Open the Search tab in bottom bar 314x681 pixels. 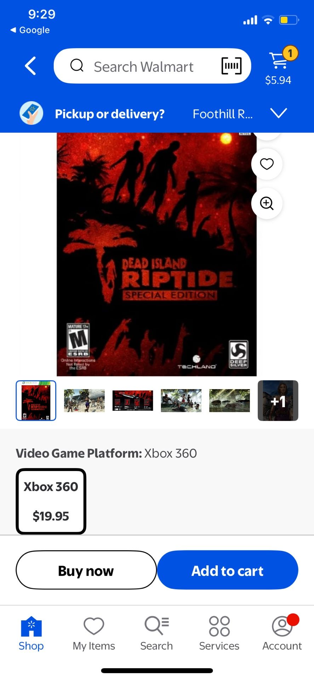point(156,634)
